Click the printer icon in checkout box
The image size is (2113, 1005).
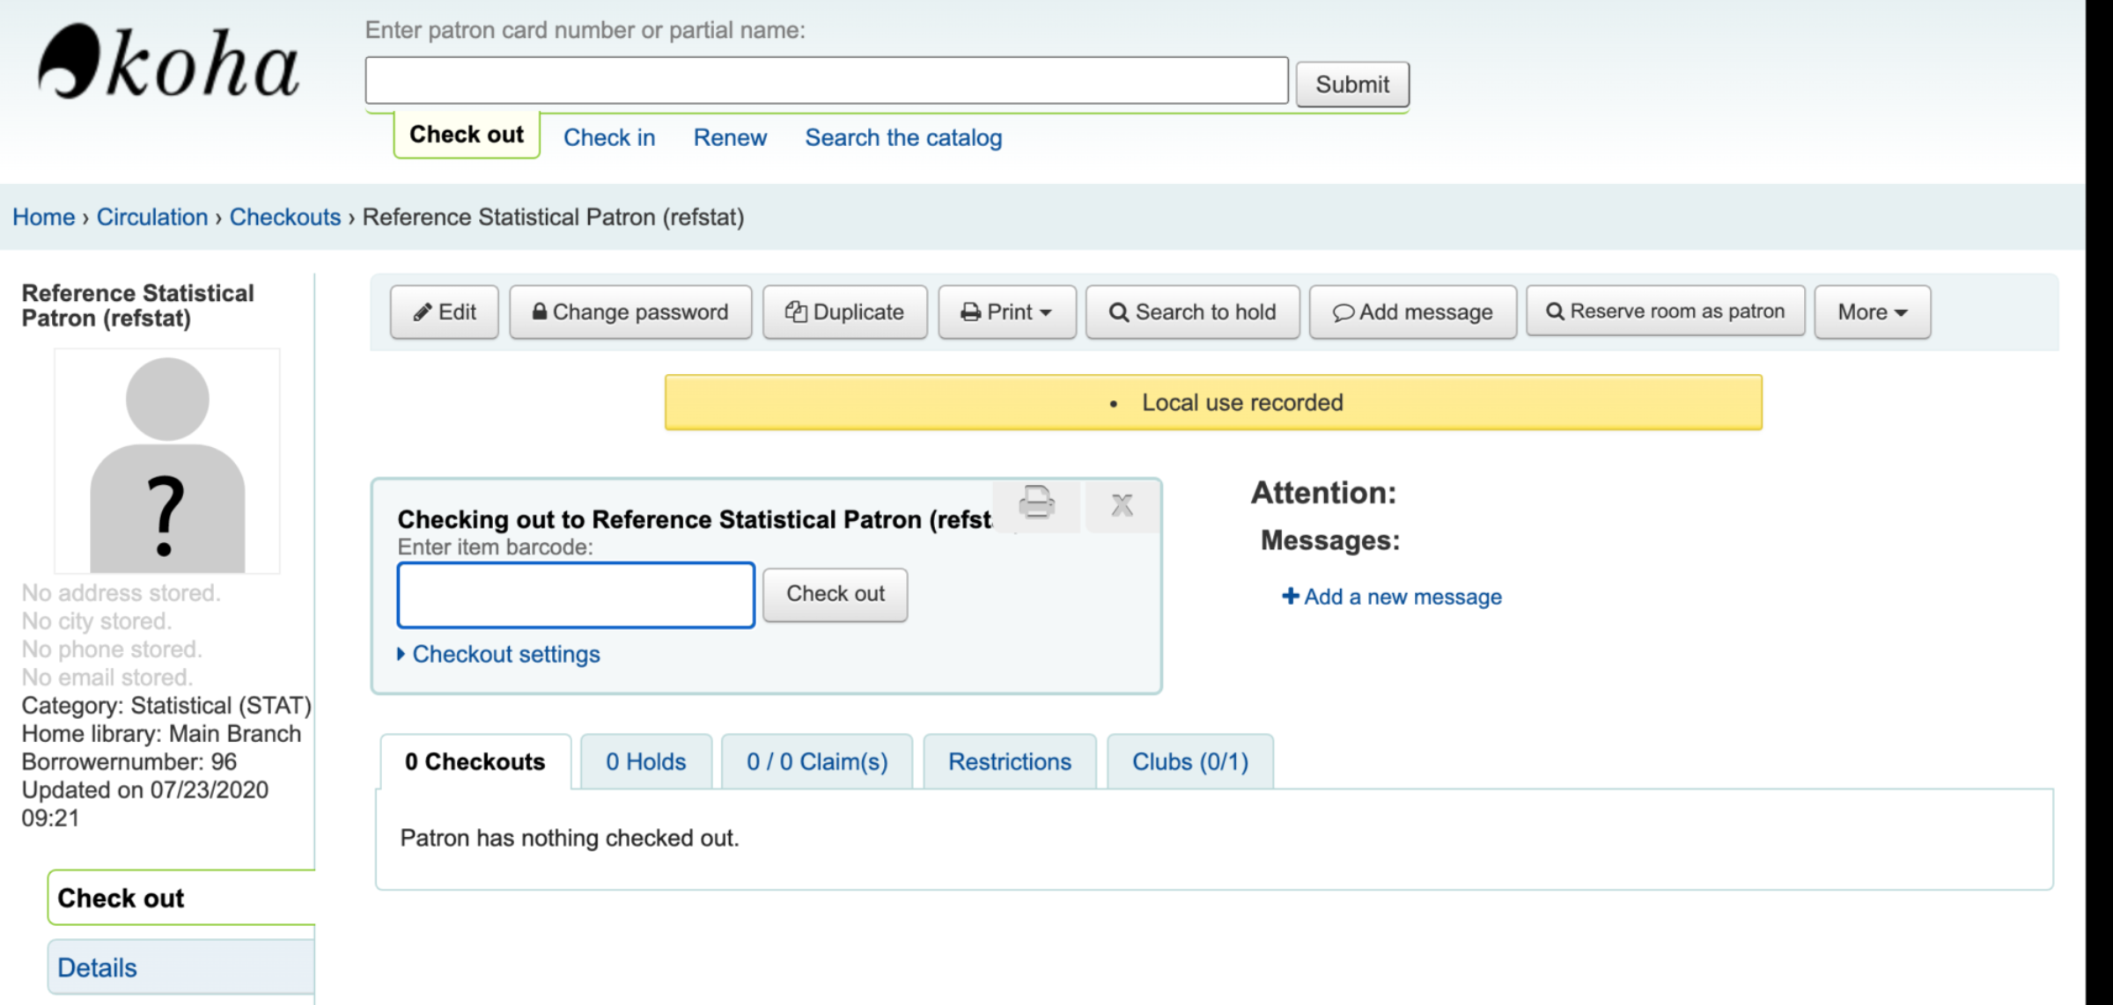tap(1036, 504)
